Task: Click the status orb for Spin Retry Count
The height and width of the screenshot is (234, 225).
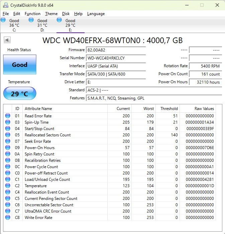Action: 8,154
